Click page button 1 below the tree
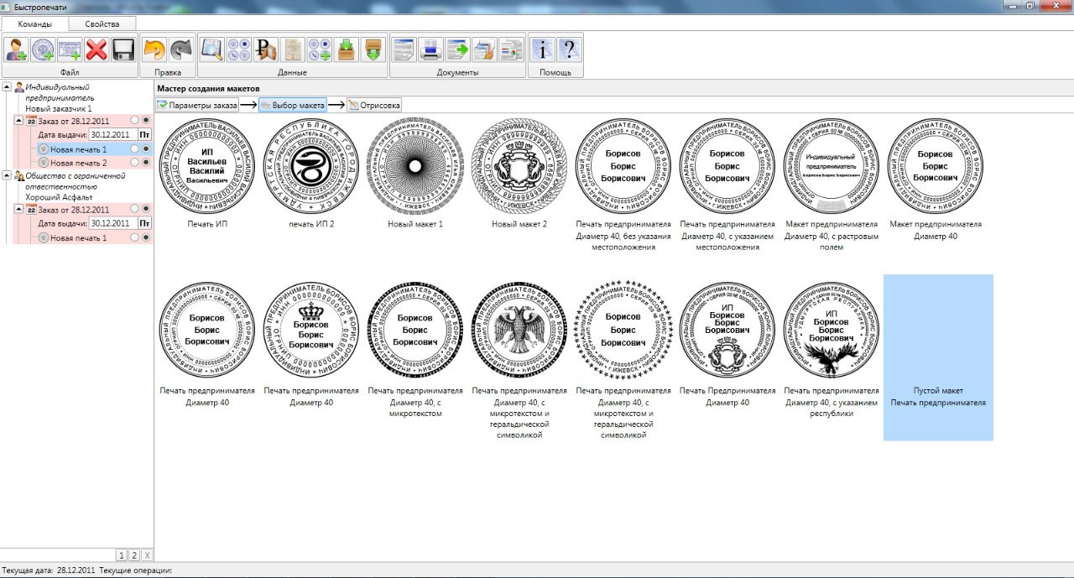The height and width of the screenshot is (578, 1074). [x=121, y=555]
